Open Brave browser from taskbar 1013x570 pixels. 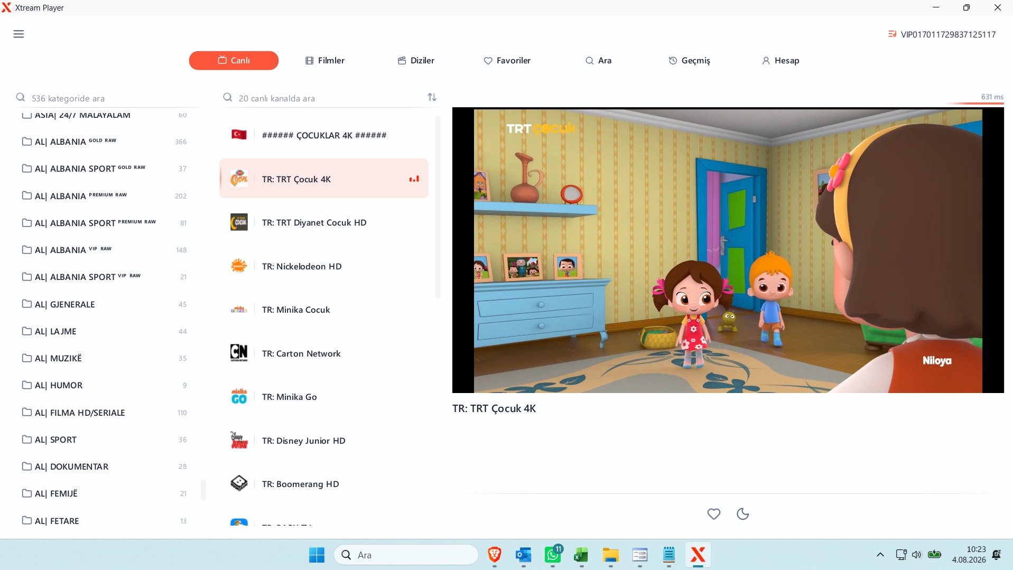point(495,555)
